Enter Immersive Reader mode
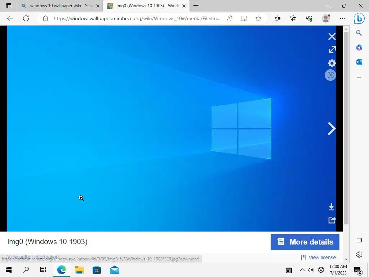This screenshot has height=277, width=369. 244,18
